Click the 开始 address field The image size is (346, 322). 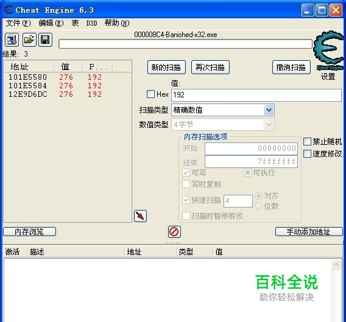[251, 149]
